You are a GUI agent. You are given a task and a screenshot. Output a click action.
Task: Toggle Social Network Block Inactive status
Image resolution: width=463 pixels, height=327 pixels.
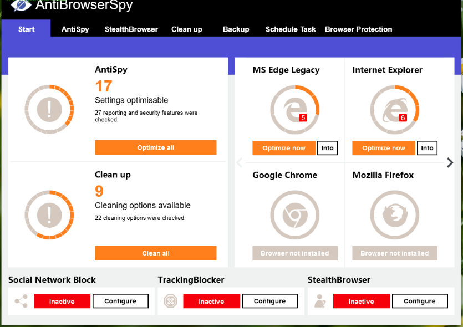[x=62, y=301]
